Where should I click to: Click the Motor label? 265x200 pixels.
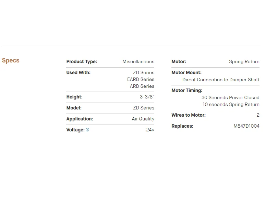pyautogui.click(x=179, y=62)
